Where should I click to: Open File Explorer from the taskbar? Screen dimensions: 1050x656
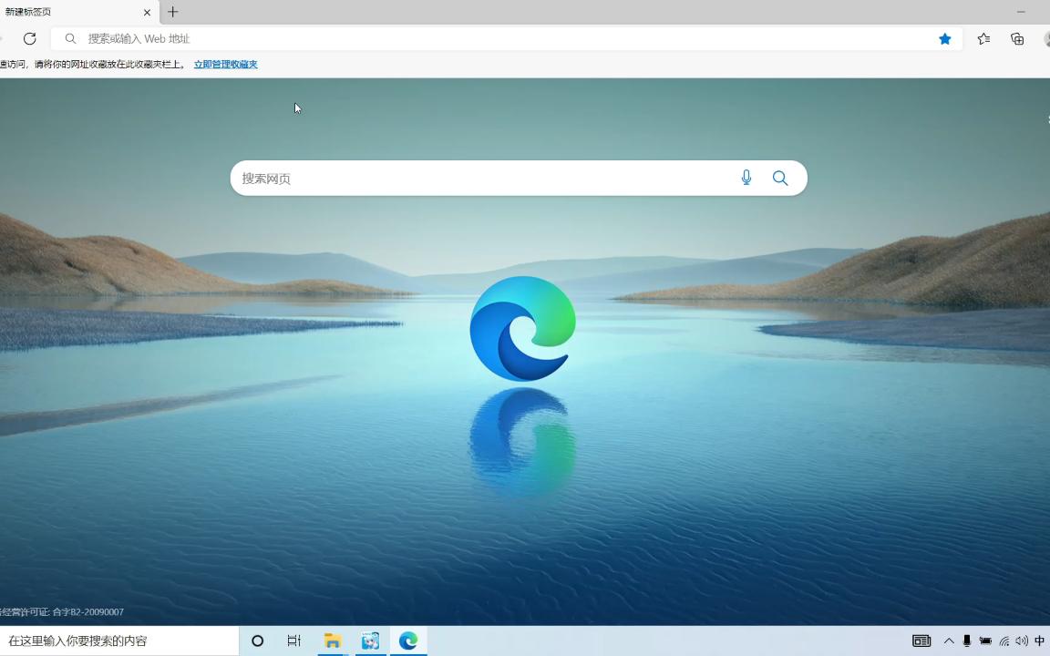(332, 641)
